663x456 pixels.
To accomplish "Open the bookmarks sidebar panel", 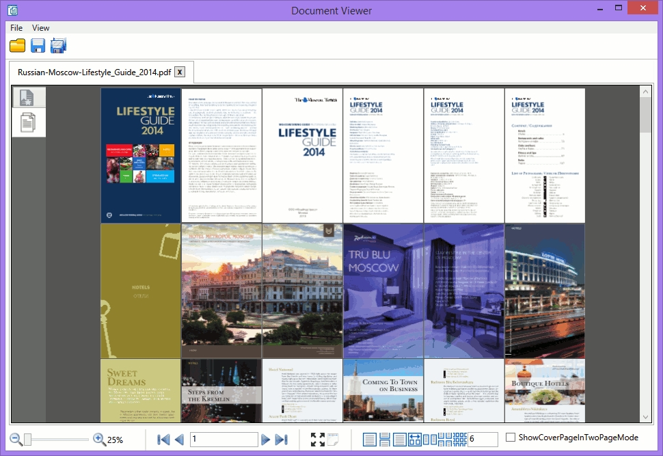I will [x=28, y=97].
